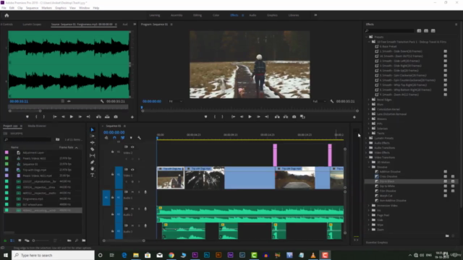
Task: Expand the Zoom transitions folder
Action: point(369,230)
